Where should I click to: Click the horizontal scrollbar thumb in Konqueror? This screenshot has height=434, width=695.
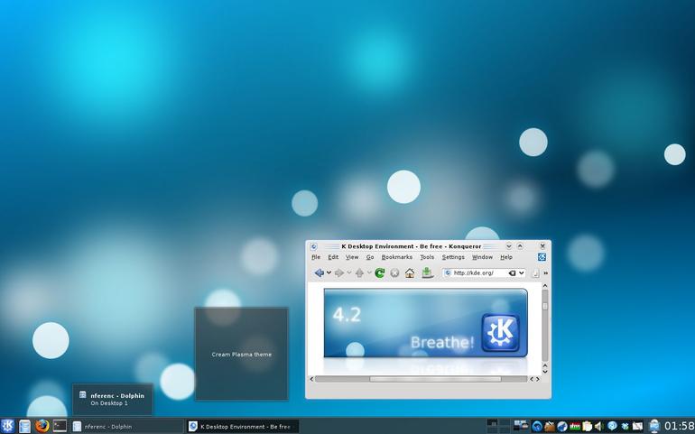435,379
